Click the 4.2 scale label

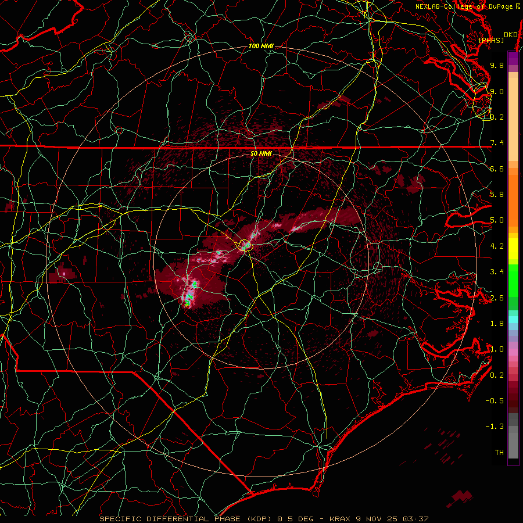click(497, 246)
